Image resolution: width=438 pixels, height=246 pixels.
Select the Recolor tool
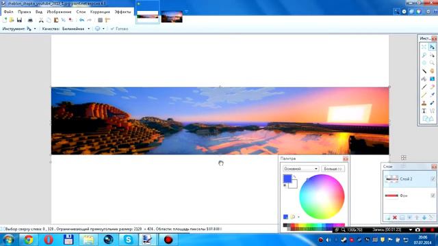pos(432,103)
